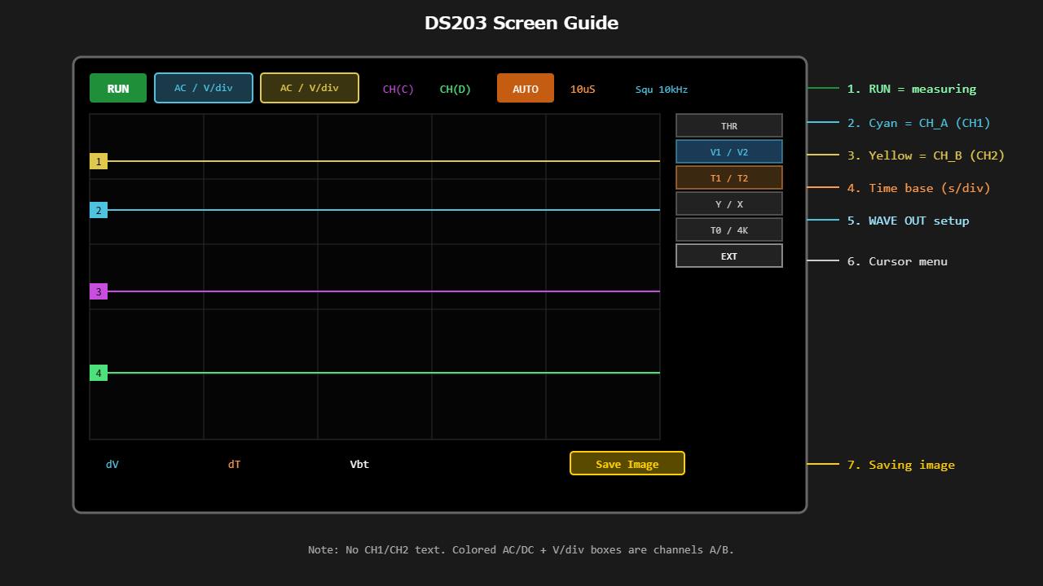Image resolution: width=1043 pixels, height=586 pixels.
Task: Select the T1 / T2 cursor menu item
Action: tap(729, 177)
